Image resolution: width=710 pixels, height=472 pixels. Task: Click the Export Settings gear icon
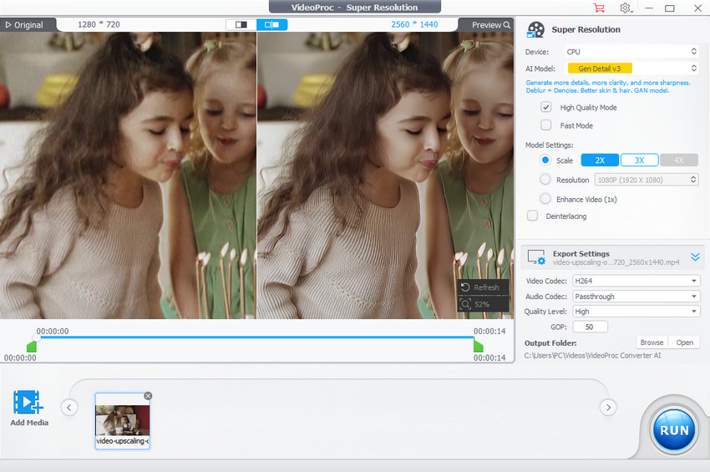536,257
